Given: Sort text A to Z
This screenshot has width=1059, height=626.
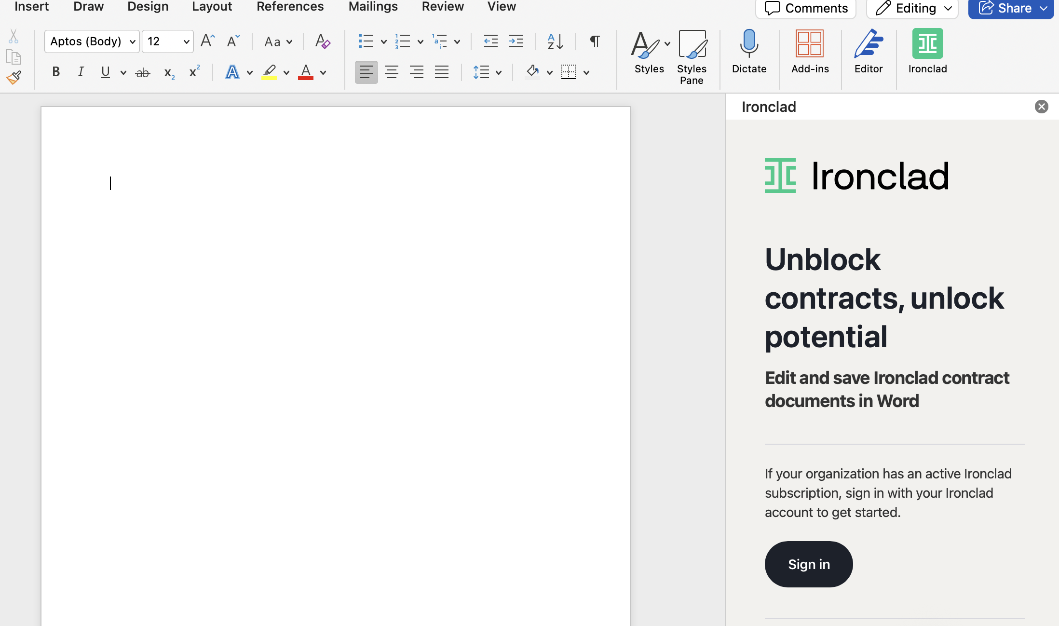Looking at the screenshot, I should pyautogui.click(x=555, y=41).
